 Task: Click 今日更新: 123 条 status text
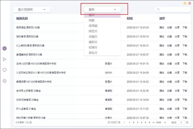[x=24, y=123]
